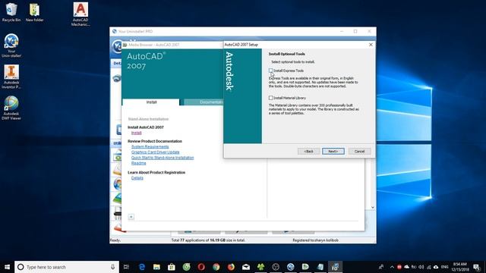486x273 pixels.
Task: Click the small plus button in Media Browser
Action: tap(131, 217)
